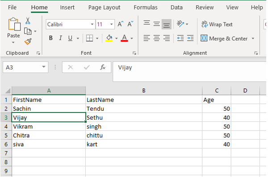The image size is (268, 177).
Task: Center text horizontally
Action: (157, 38)
